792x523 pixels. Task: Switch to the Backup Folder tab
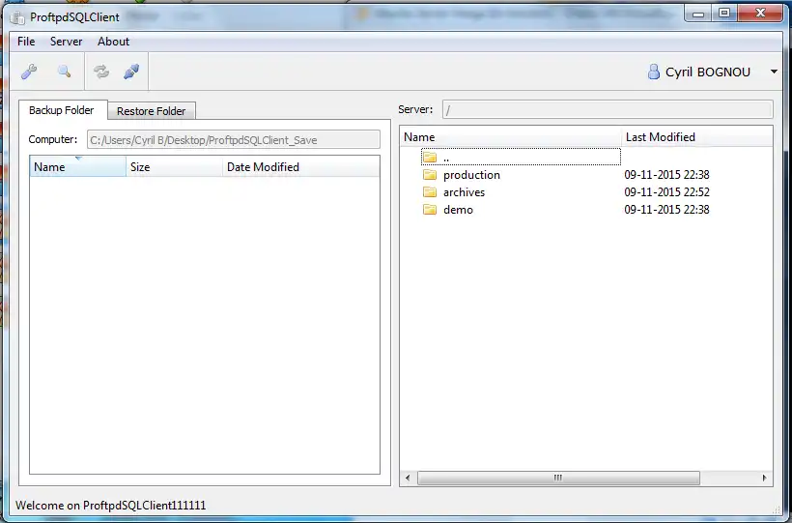pos(62,110)
